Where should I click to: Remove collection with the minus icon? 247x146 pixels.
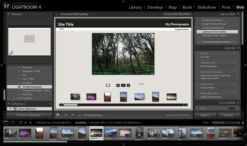(x=46, y=104)
